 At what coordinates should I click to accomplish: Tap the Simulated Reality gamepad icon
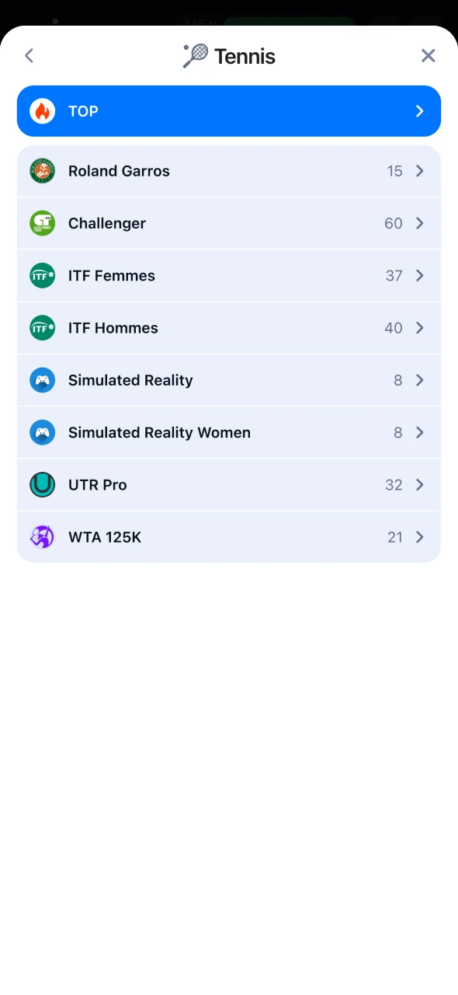(x=43, y=380)
